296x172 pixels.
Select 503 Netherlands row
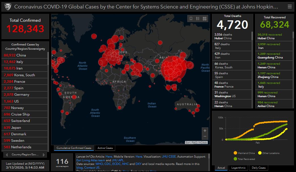(24, 147)
